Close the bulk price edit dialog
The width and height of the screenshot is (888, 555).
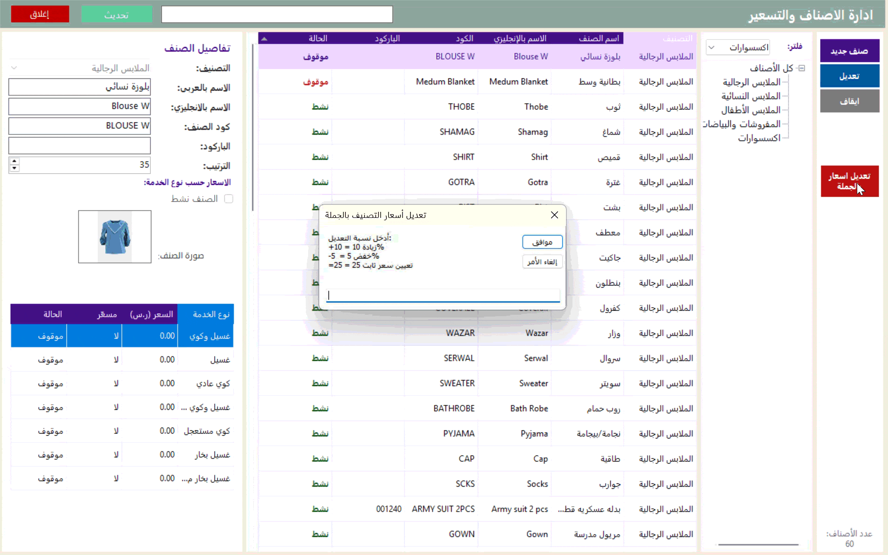tap(554, 215)
